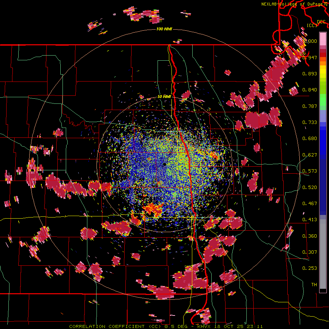This screenshot has height=329, width=329.
Task: Click the 0.307 scale value
Action: tap(310, 252)
